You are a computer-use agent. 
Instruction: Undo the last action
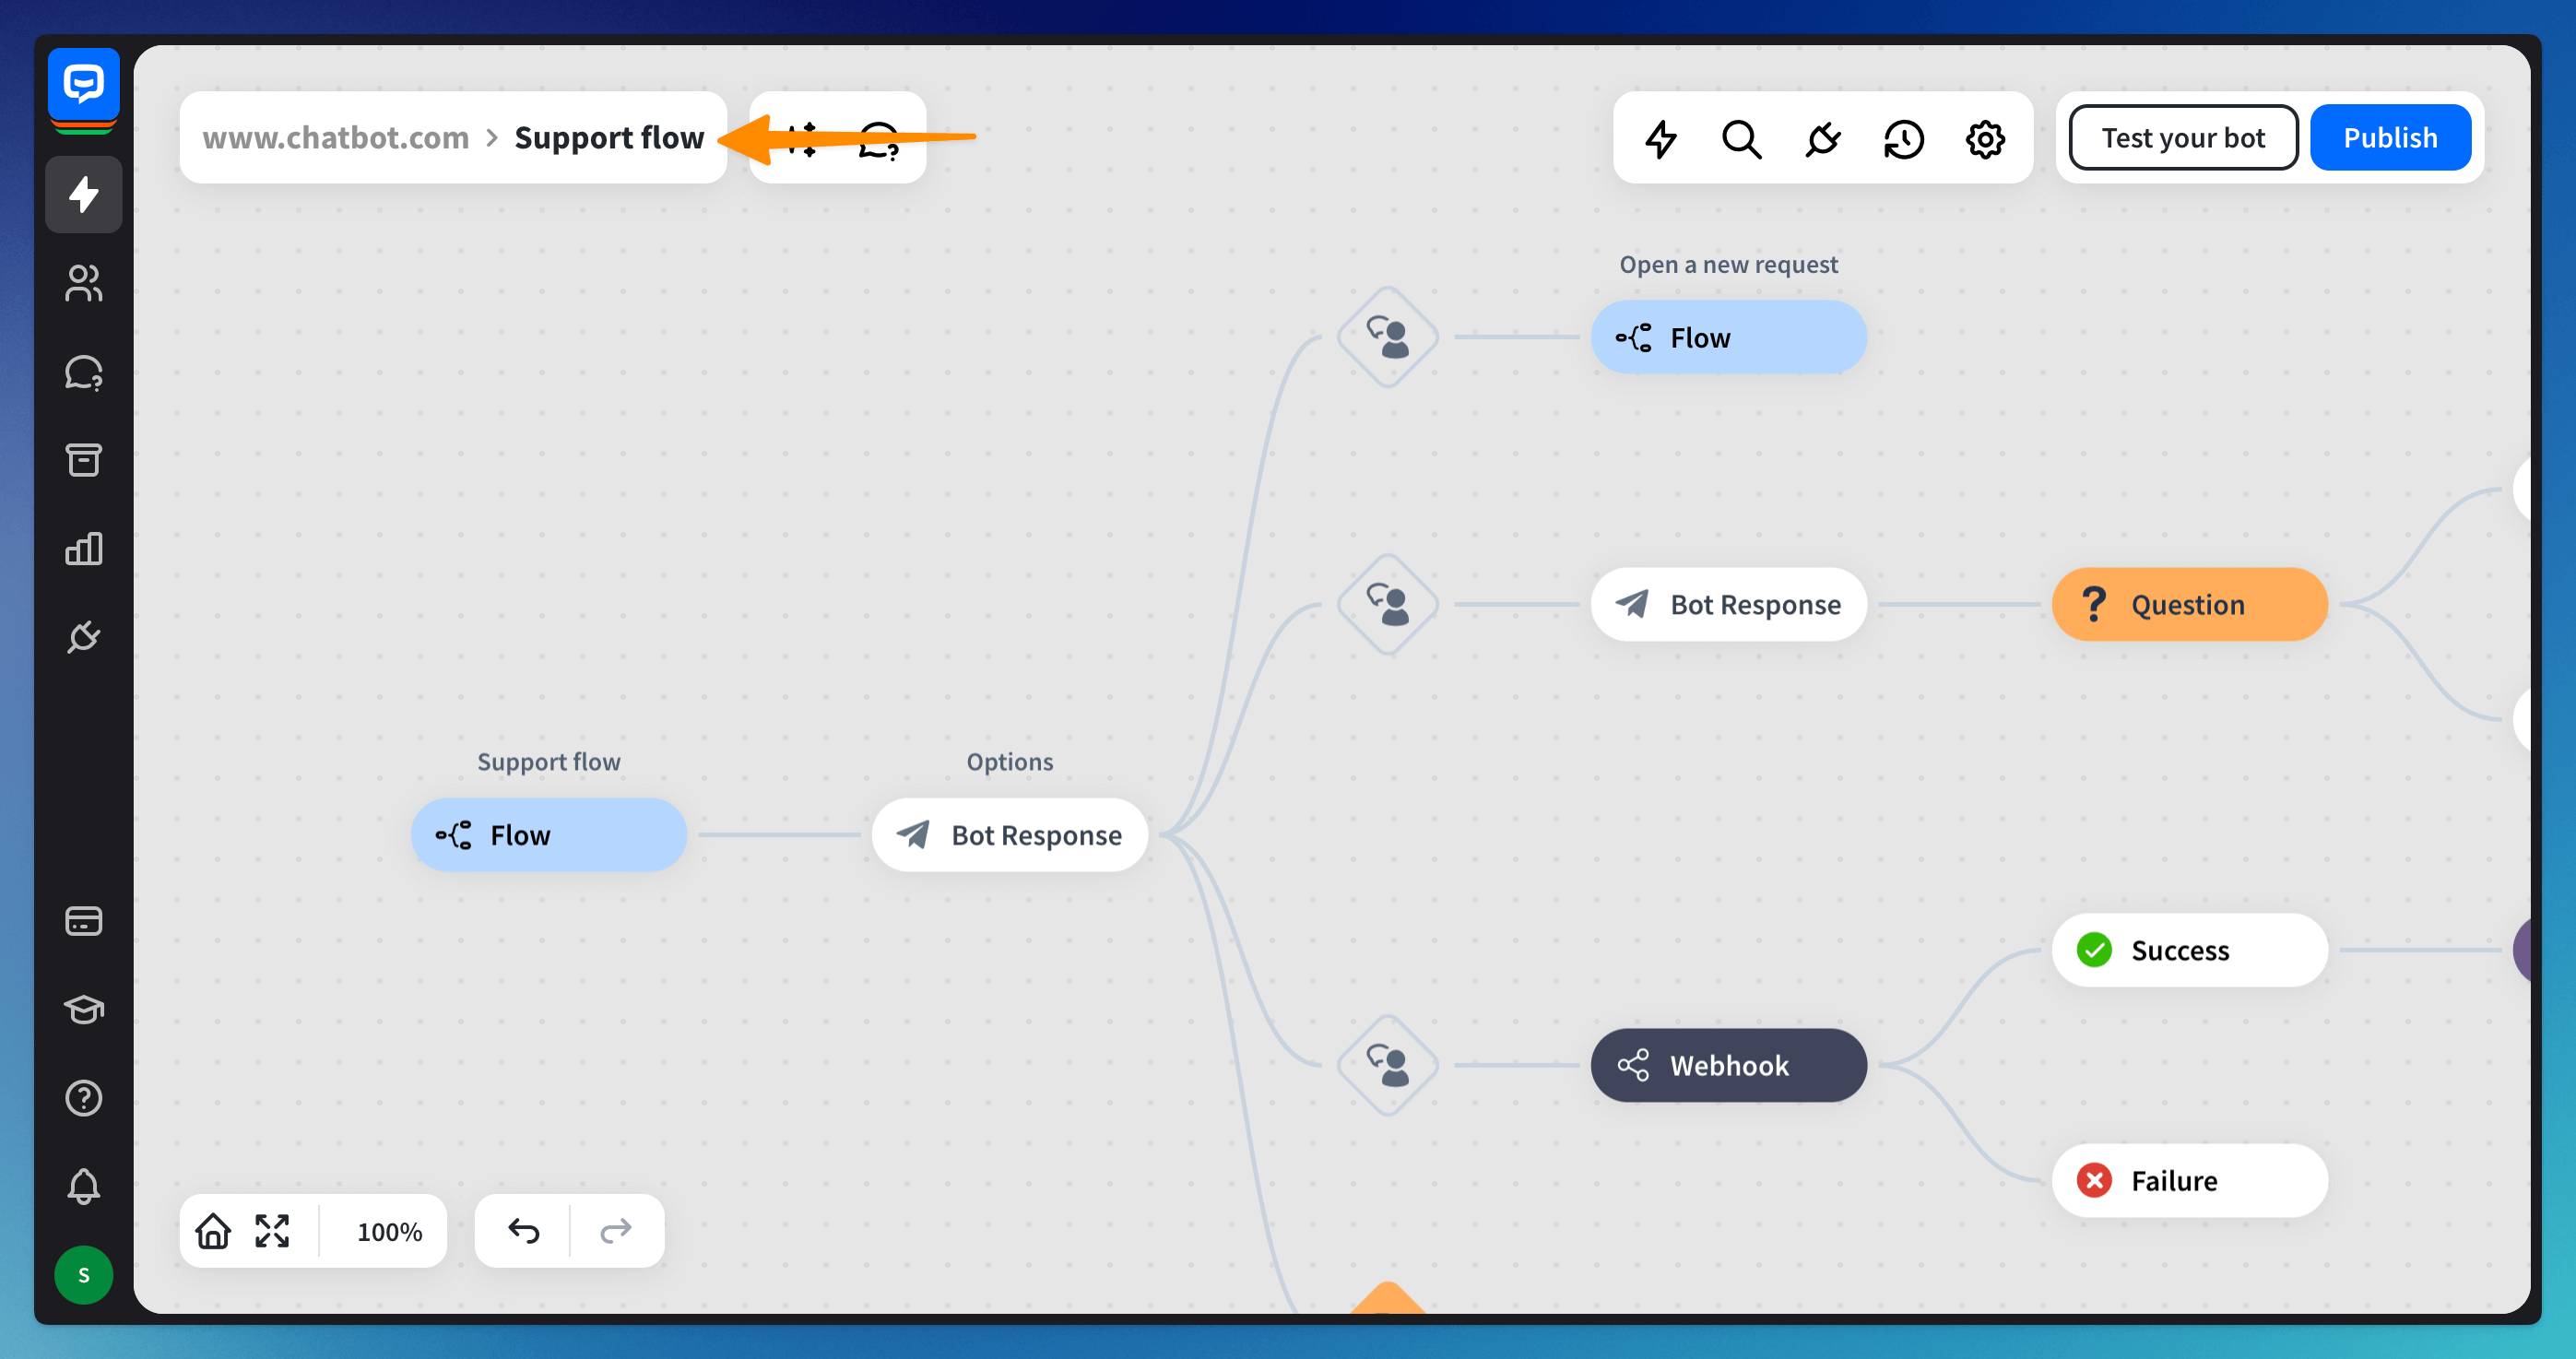pyautogui.click(x=523, y=1231)
